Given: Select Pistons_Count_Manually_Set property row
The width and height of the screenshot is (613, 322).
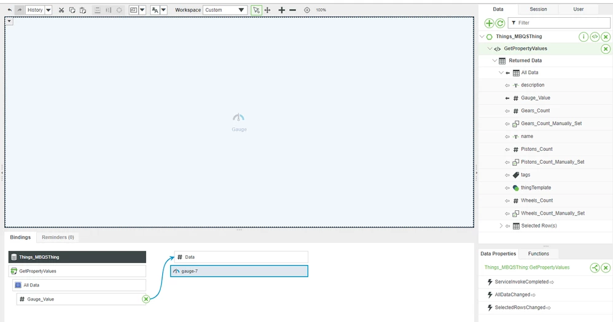Looking at the screenshot, I should pos(546,162).
